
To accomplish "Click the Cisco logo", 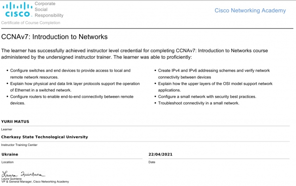I will coord(17,10).
